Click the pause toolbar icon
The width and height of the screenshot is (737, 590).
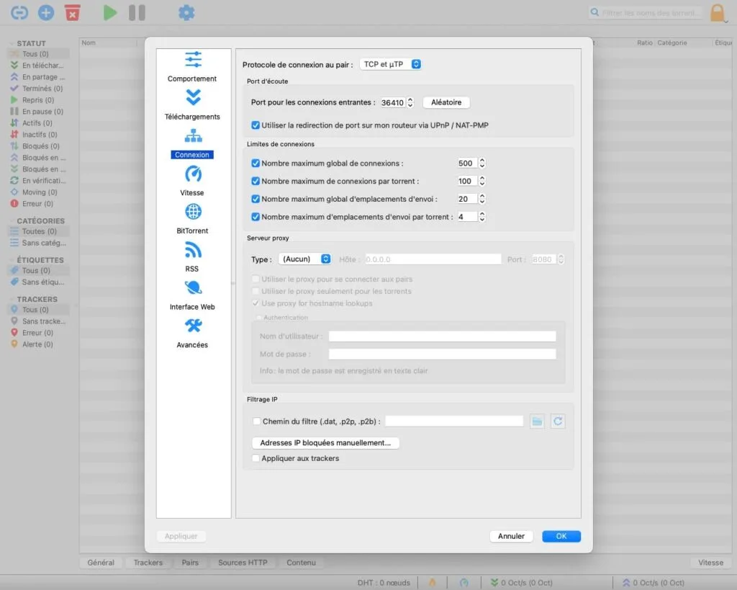(137, 13)
